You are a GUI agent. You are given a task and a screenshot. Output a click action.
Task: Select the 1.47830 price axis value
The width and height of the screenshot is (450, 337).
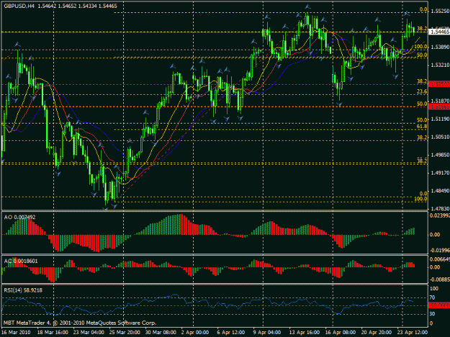pos(440,209)
